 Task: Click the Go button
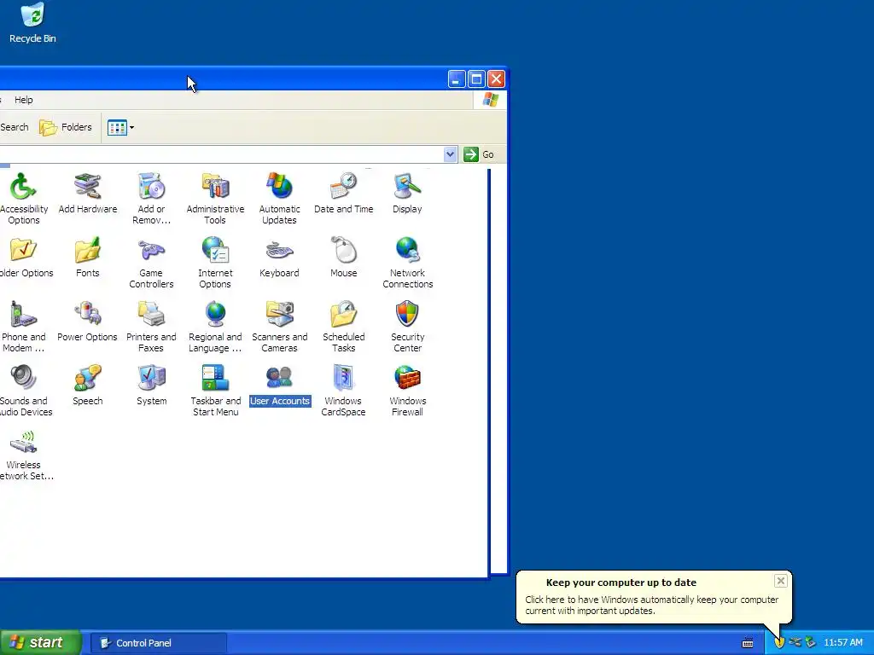pyautogui.click(x=479, y=154)
